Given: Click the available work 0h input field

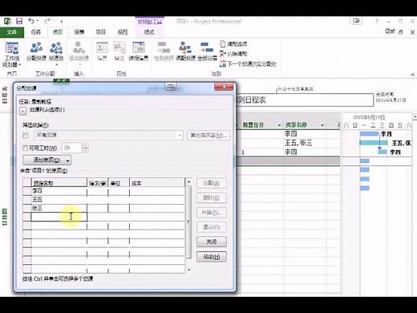Looking at the screenshot, I should [x=72, y=148].
